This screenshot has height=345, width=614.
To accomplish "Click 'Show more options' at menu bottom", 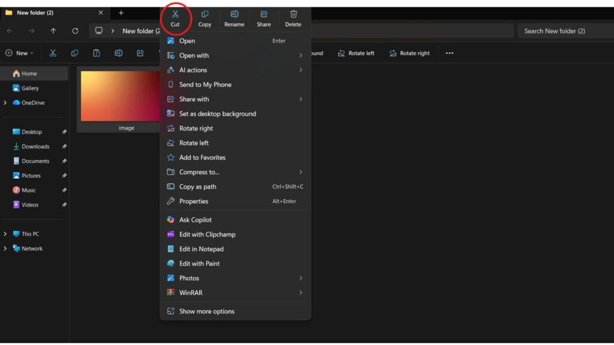I will 206,311.
